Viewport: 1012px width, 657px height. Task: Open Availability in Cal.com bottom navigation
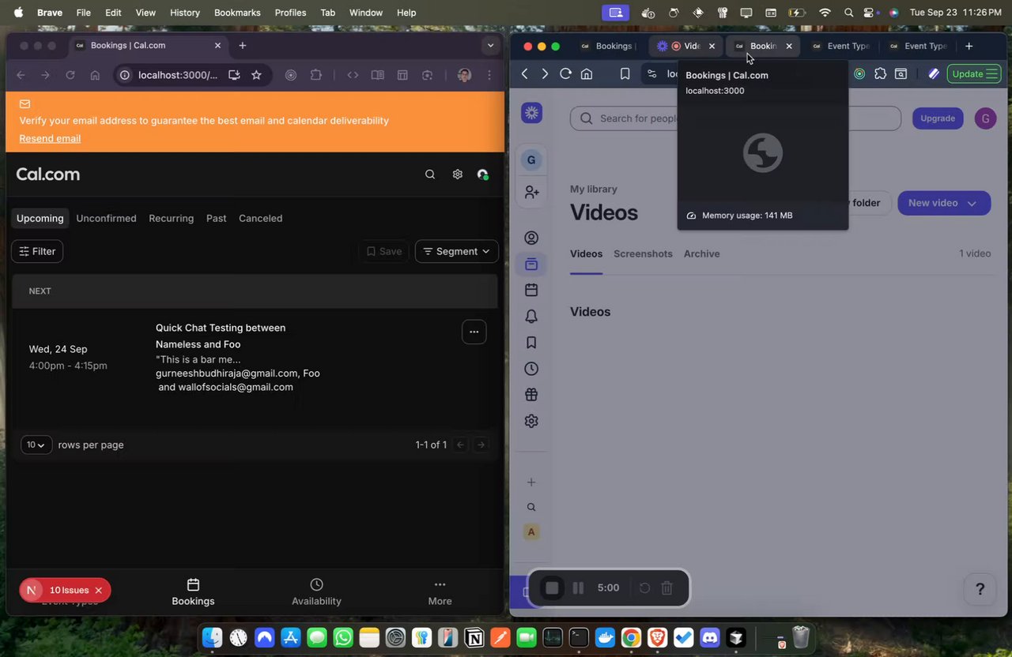(316, 592)
